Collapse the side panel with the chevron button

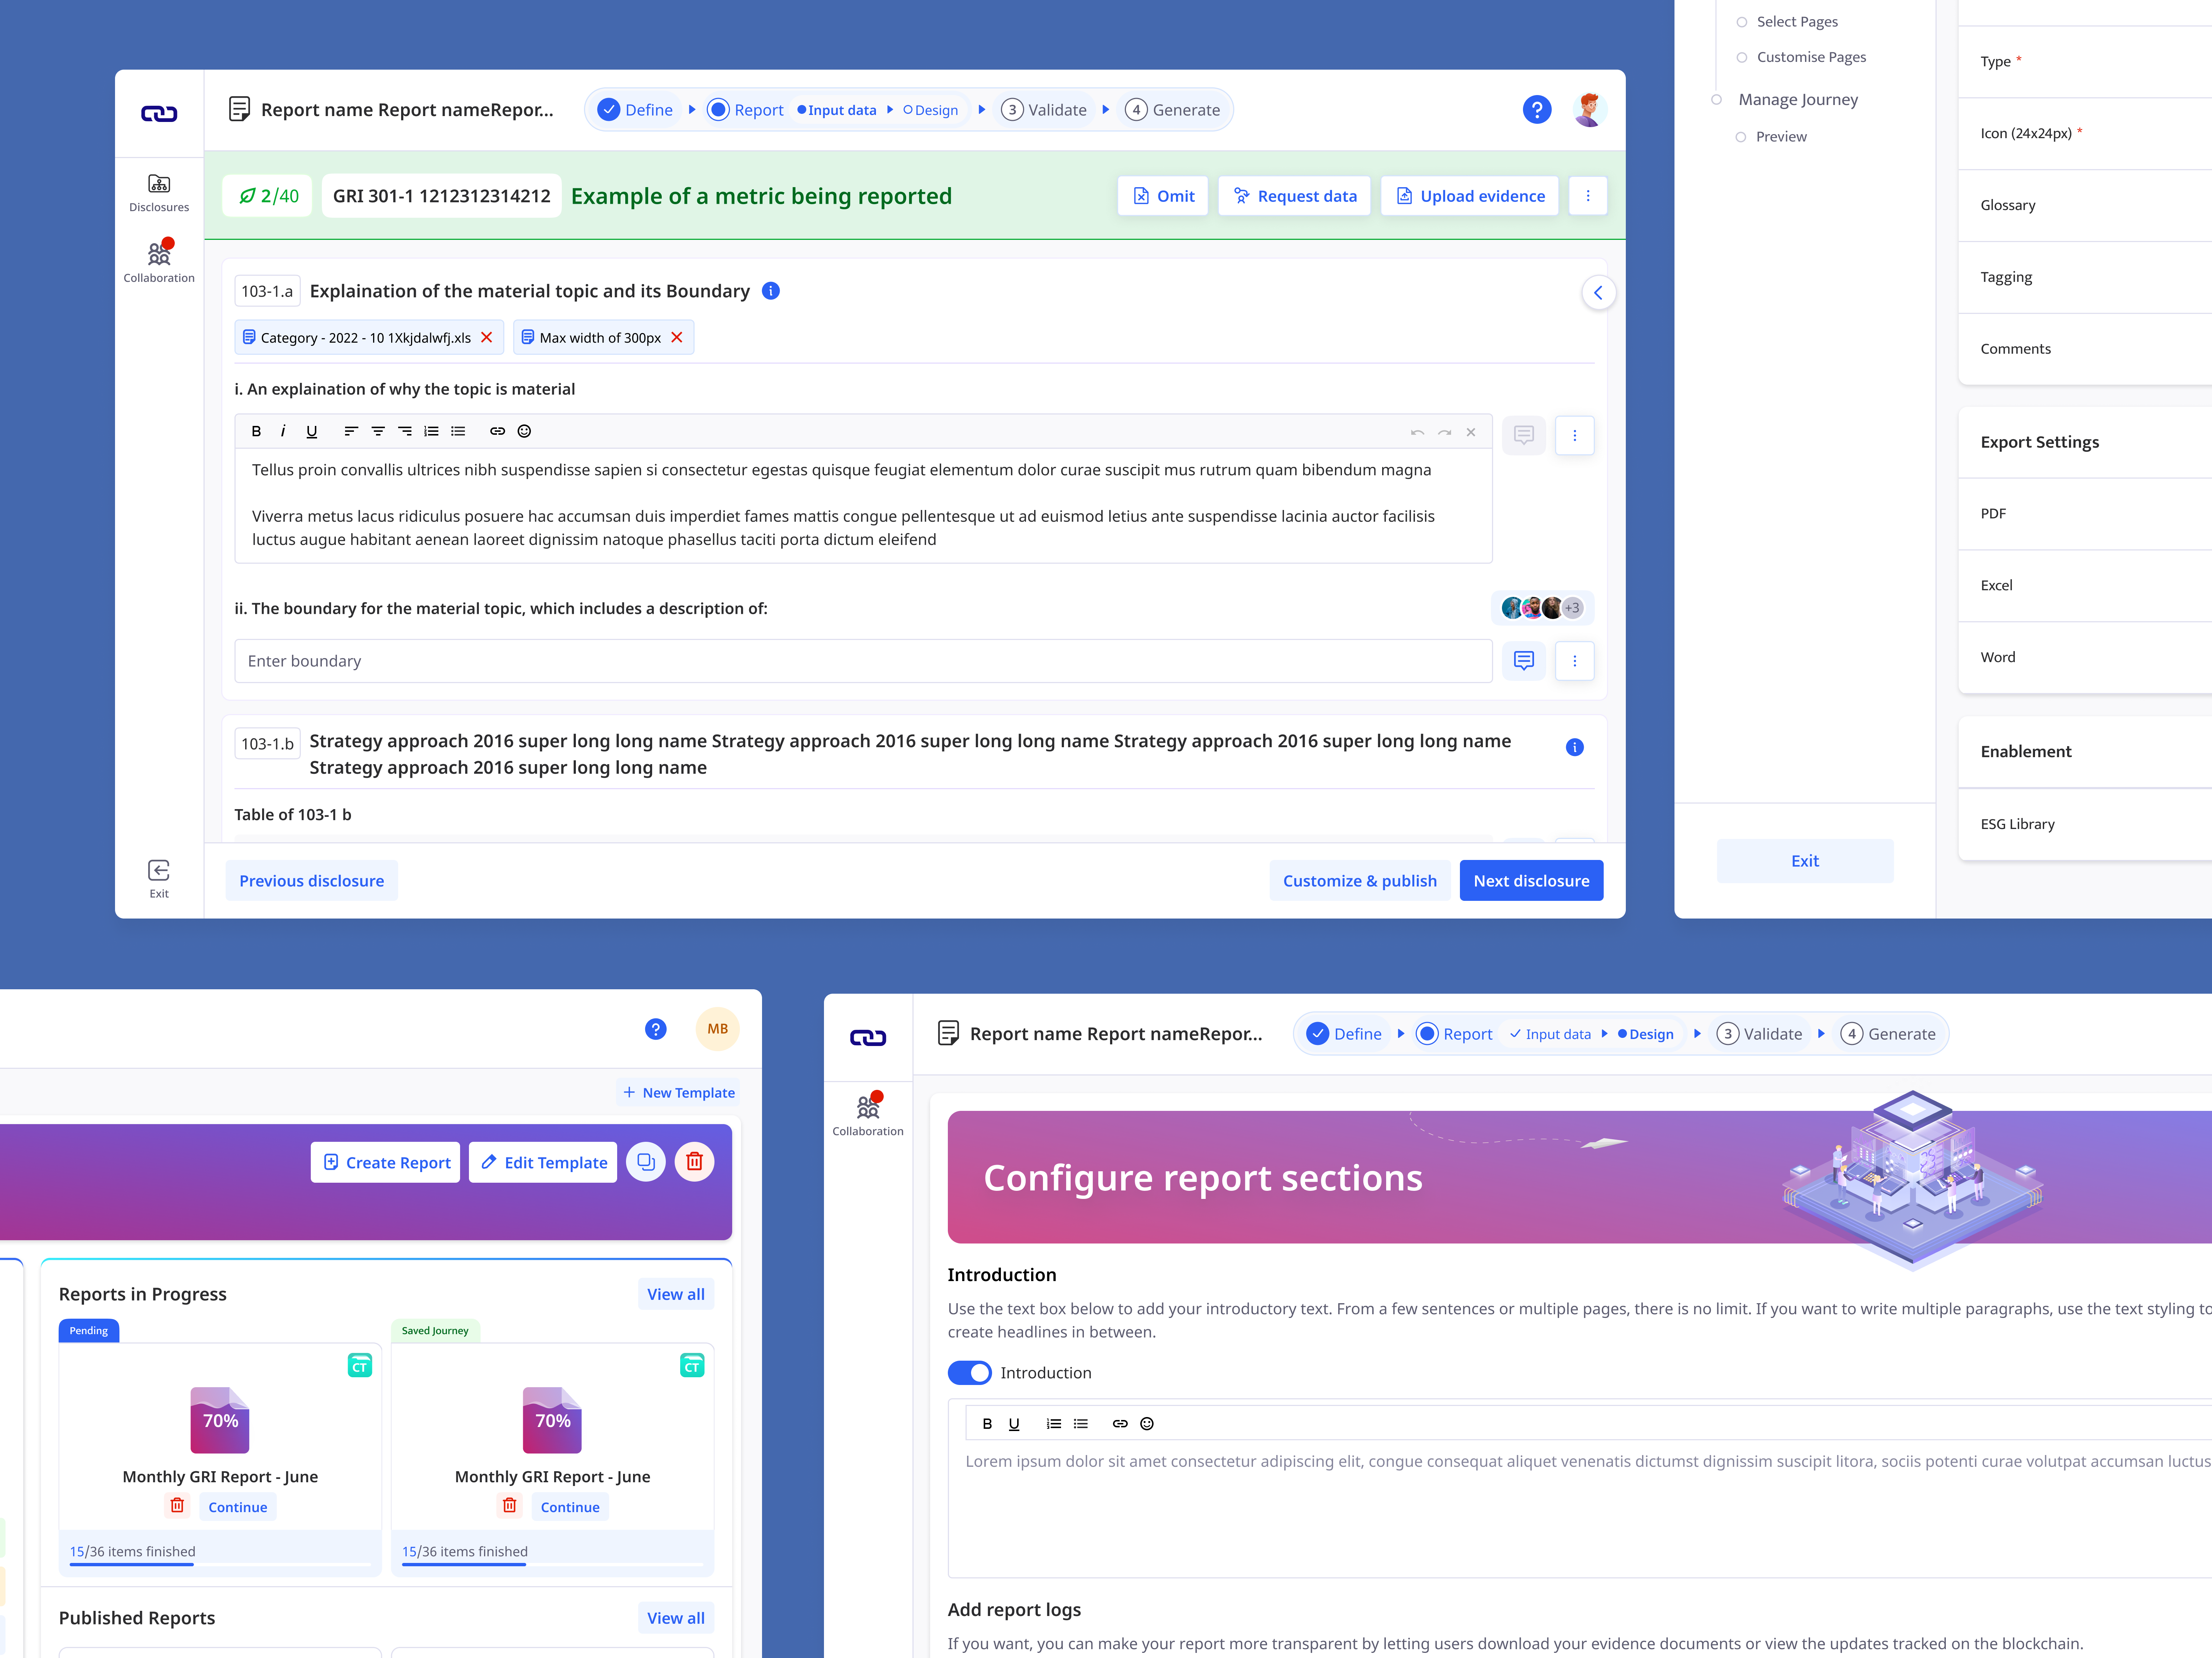click(1598, 293)
